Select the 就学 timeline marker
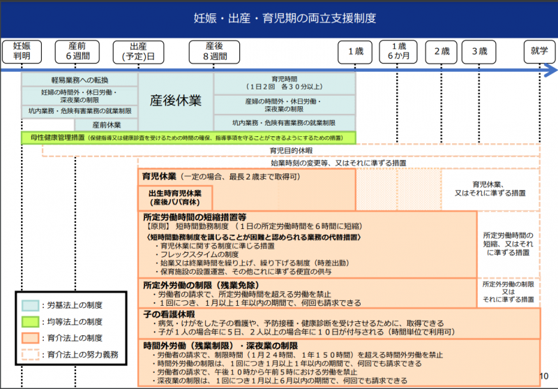Image resolution: width=558 pixels, height=389 pixels. point(539,51)
